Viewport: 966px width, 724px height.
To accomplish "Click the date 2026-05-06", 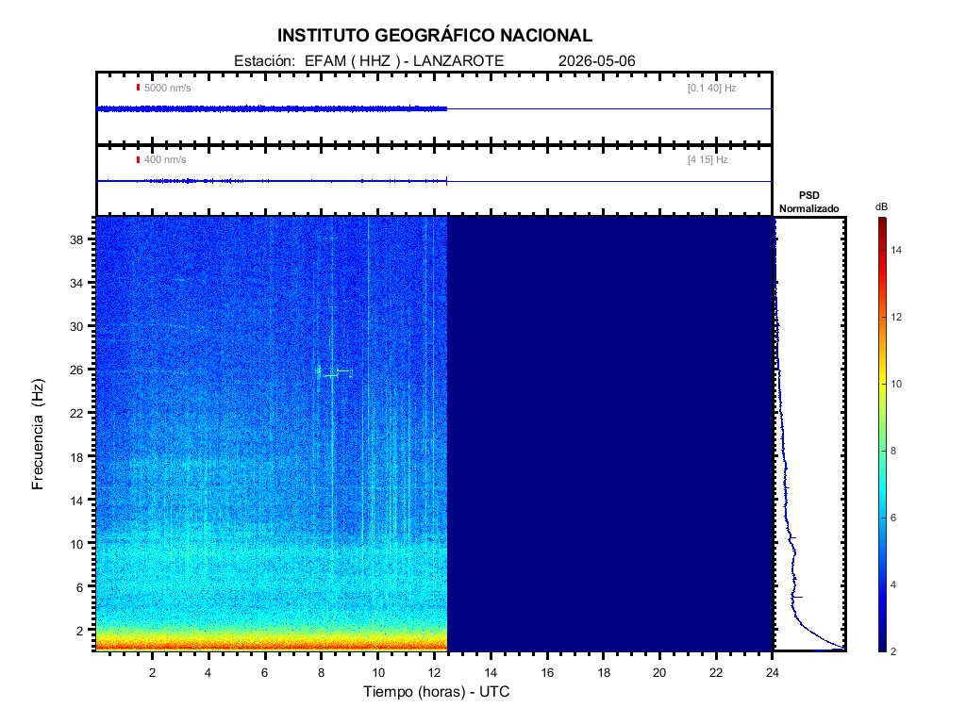I will coord(596,61).
